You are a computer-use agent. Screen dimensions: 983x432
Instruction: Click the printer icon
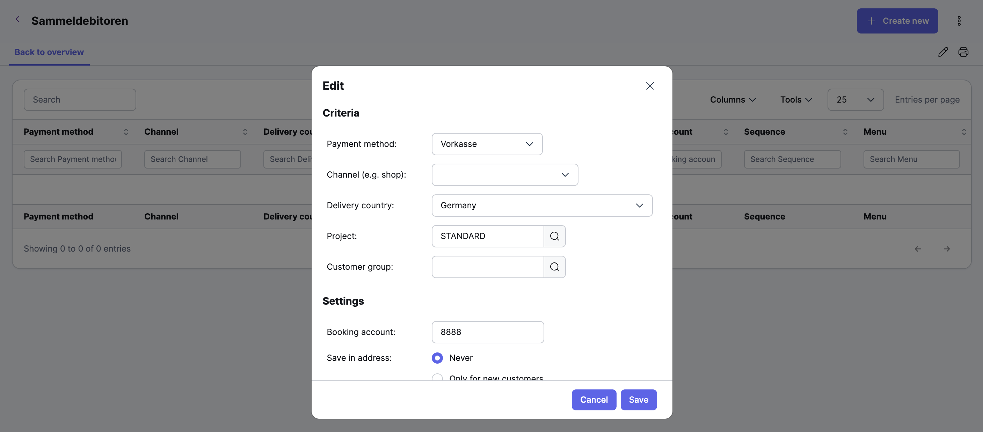pyautogui.click(x=963, y=52)
